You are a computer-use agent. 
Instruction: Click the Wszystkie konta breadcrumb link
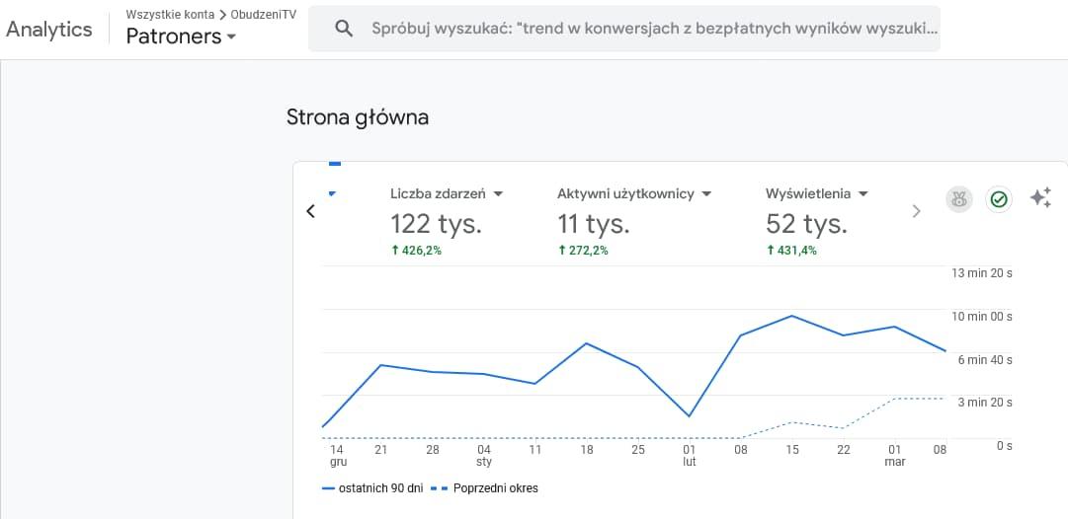(x=170, y=15)
